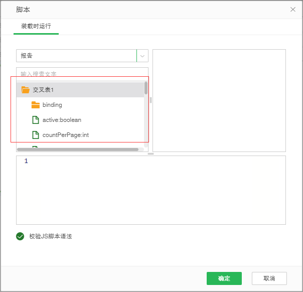This screenshot has height=292, width=303.
Task: Click the tree list vertical scrollbar
Action: (x=146, y=88)
